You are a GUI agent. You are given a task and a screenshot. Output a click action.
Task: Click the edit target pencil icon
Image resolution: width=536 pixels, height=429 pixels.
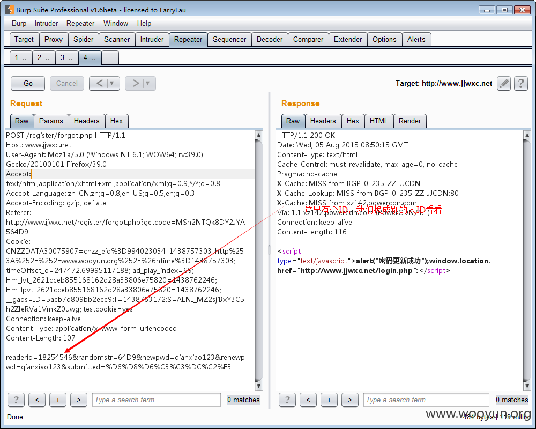tap(504, 83)
